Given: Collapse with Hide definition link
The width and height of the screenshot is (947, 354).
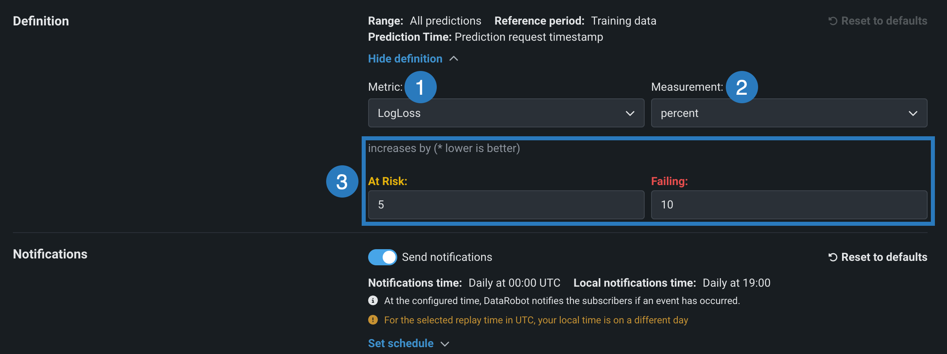Looking at the screenshot, I should coord(405,59).
